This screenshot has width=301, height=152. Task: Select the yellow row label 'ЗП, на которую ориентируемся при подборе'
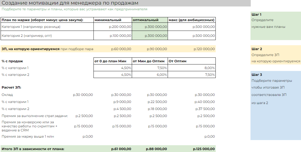(x=48, y=49)
